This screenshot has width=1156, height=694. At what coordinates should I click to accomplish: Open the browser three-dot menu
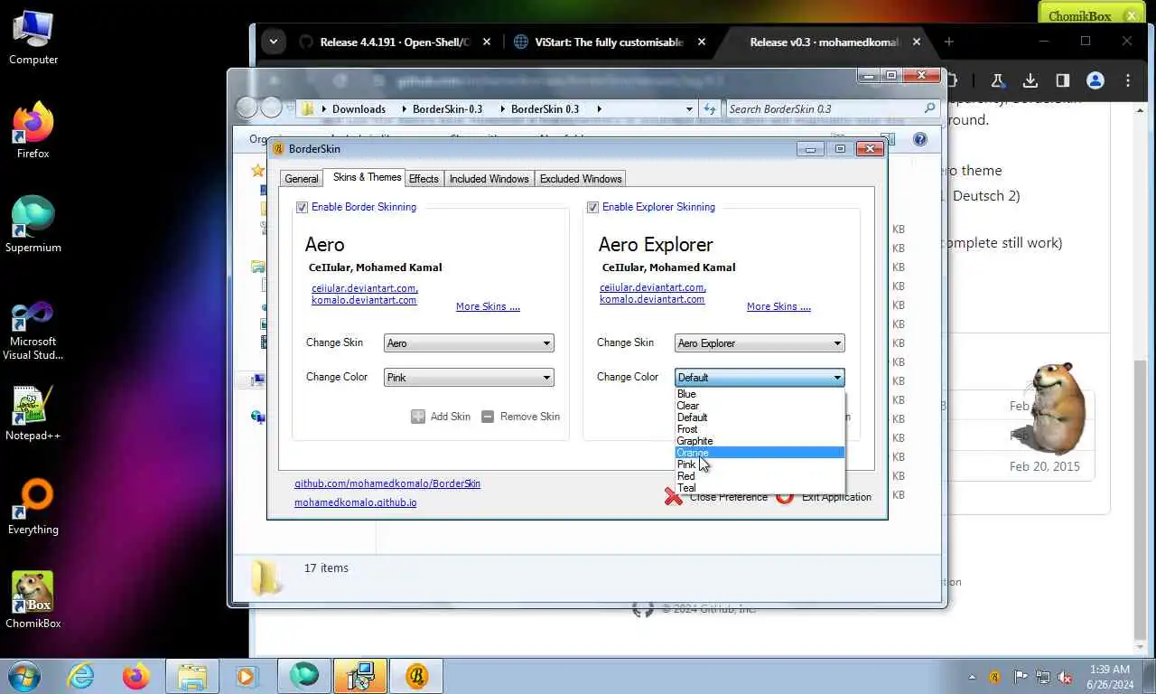click(1128, 80)
